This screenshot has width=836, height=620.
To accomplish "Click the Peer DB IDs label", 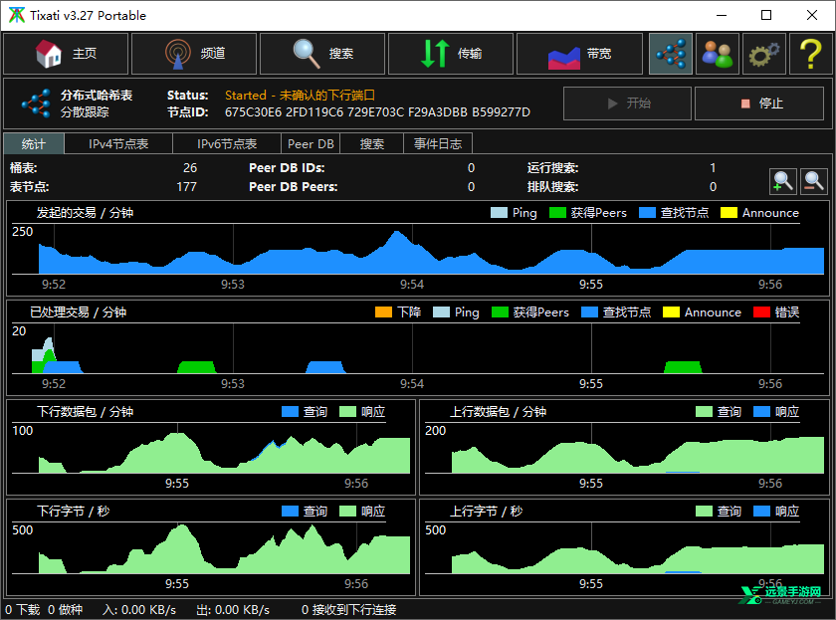I will pyautogui.click(x=287, y=168).
